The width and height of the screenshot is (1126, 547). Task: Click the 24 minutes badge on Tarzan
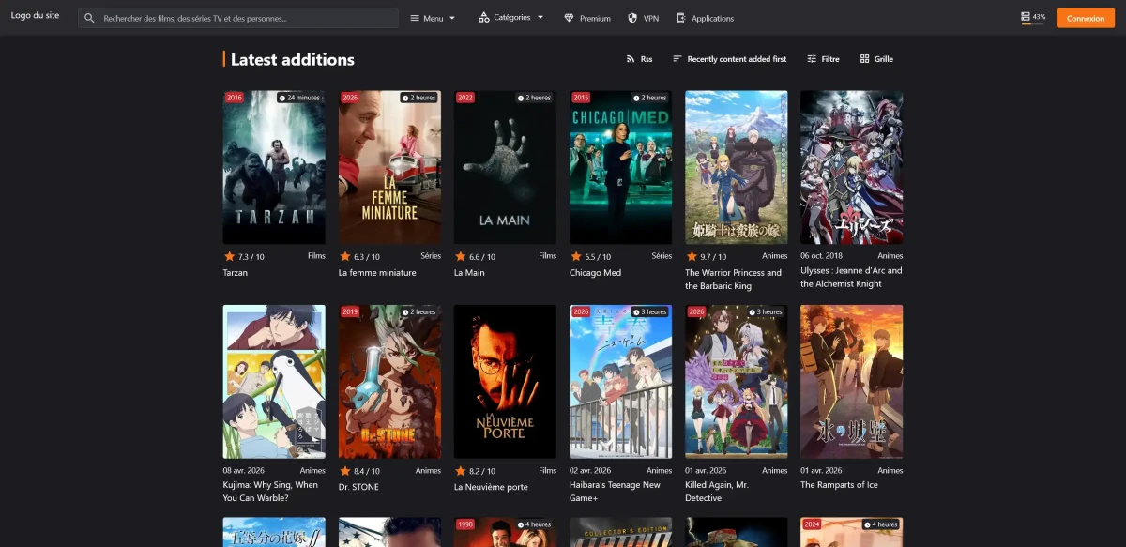(x=299, y=98)
